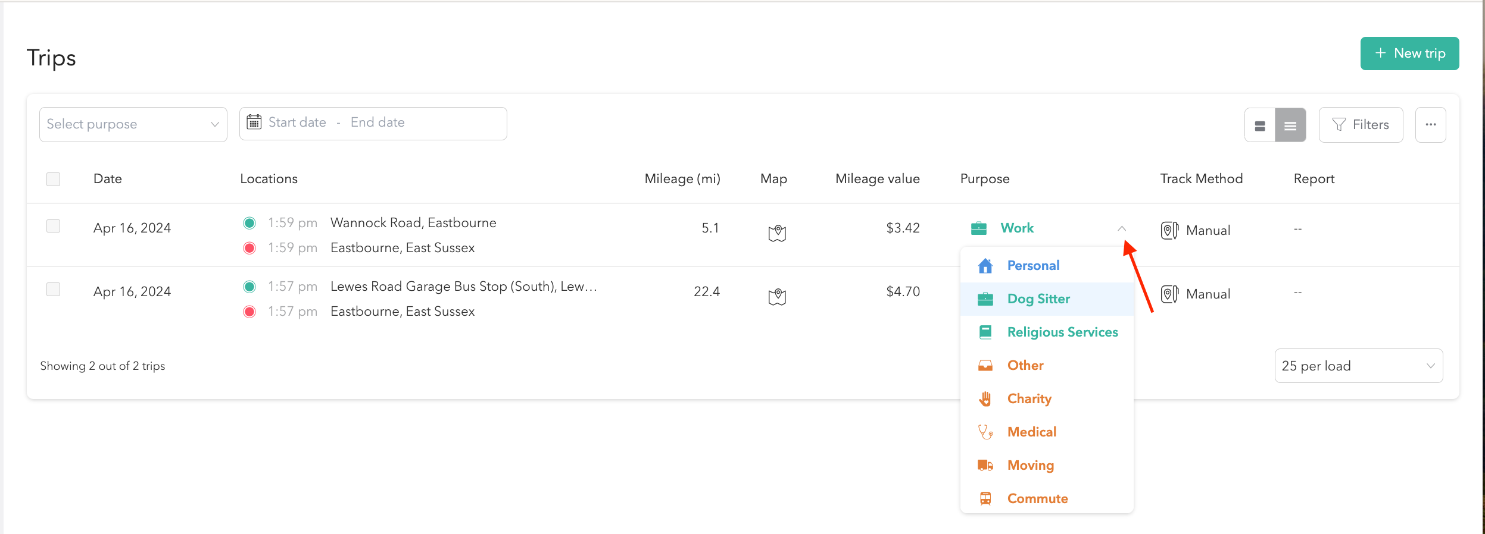The image size is (1485, 534).
Task: Toggle the select-all trips checkbox
Action: (x=54, y=179)
